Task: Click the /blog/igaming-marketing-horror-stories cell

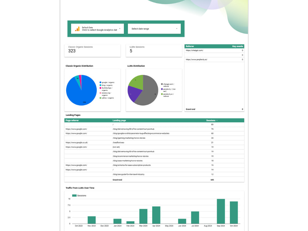Action: click(x=129, y=138)
